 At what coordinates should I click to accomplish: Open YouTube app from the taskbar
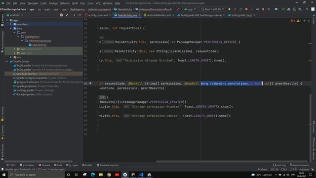pos(117,175)
